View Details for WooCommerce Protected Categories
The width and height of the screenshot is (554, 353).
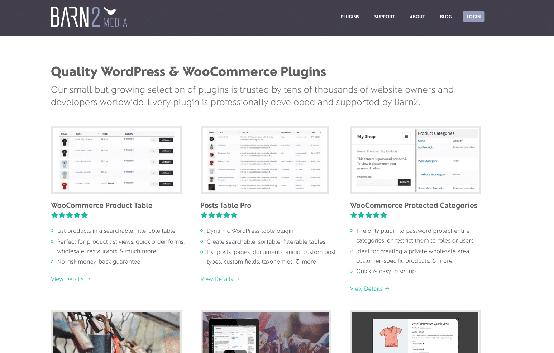[369, 289]
